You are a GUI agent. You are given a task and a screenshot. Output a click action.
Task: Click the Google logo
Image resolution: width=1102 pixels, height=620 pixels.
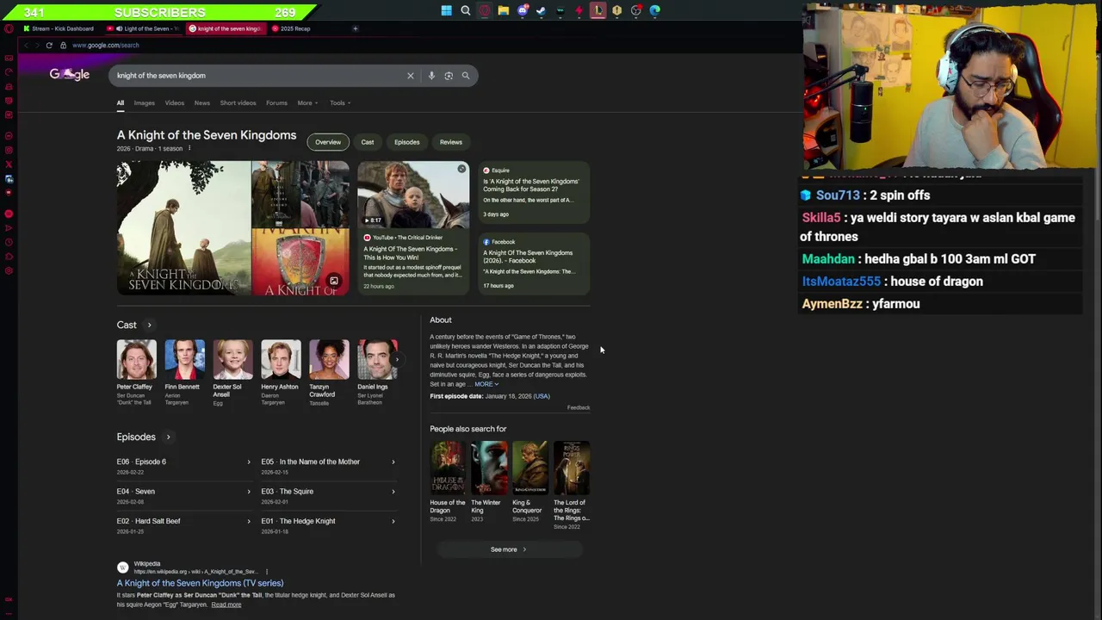(70, 75)
